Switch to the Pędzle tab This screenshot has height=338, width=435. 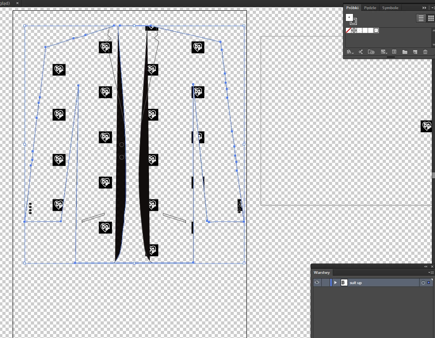click(370, 8)
